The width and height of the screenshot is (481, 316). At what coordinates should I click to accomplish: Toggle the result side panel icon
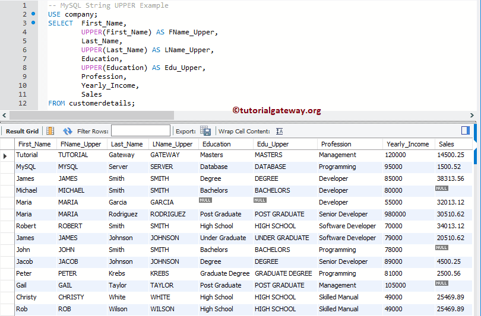point(466,130)
